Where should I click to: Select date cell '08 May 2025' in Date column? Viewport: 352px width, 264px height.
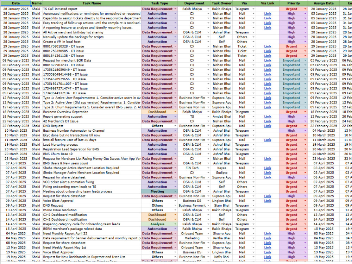point(15,243)
